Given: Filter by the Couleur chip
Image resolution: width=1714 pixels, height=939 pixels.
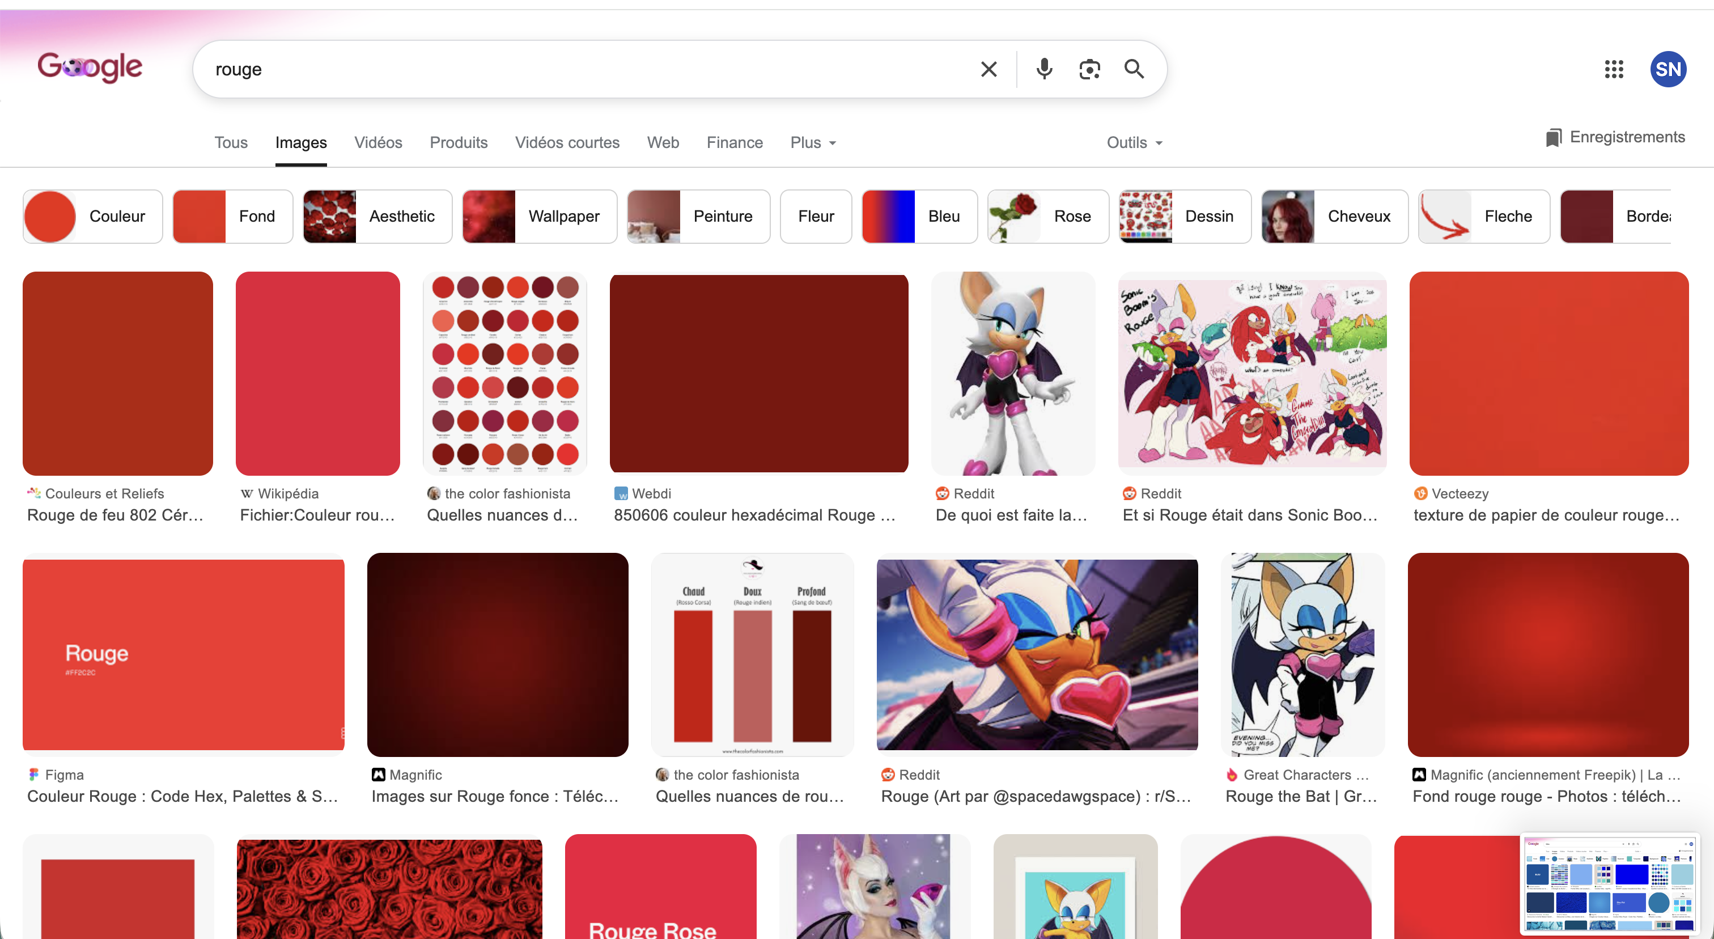Looking at the screenshot, I should tap(92, 216).
